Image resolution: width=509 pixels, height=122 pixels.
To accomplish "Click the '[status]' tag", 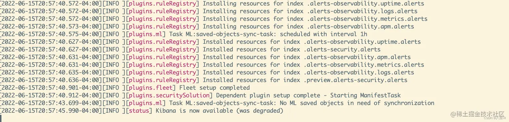I will pyautogui.click(x=139, y=111).
